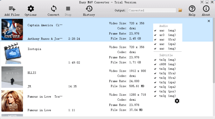Click the Add Files toolbar icon
The height and width of the screenshot is (119, 215).
(12, 9)
